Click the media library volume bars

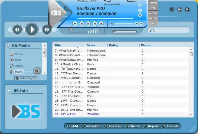click(x=83, y=31)
